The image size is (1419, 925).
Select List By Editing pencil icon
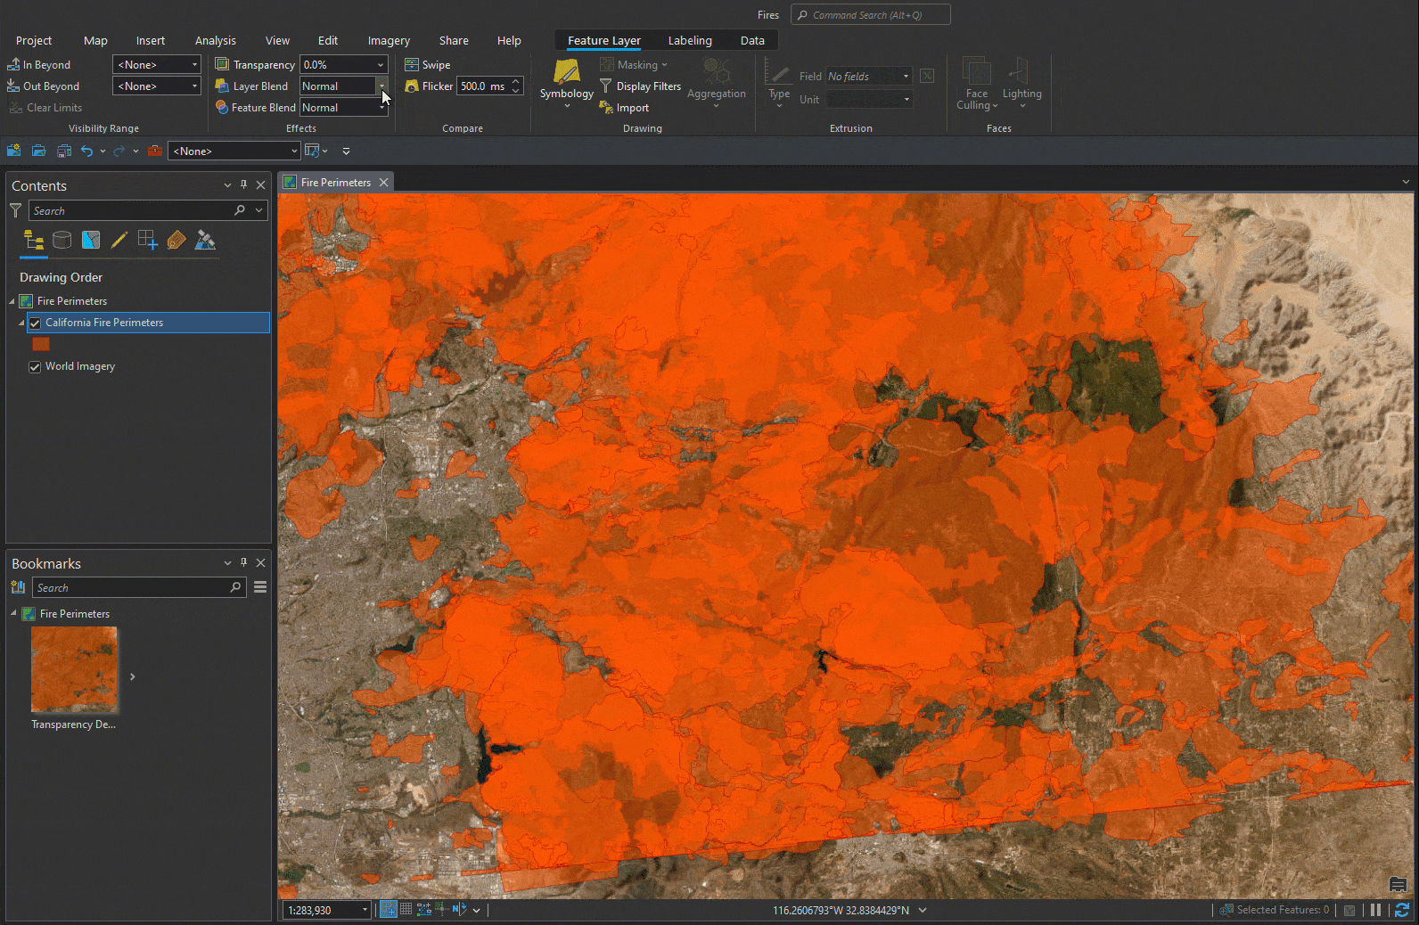pos(119,240)
